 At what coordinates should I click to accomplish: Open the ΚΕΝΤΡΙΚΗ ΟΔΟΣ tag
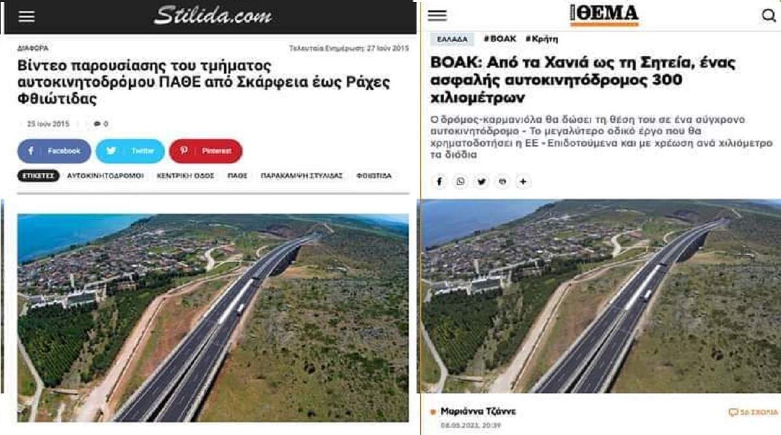[185, 176]
